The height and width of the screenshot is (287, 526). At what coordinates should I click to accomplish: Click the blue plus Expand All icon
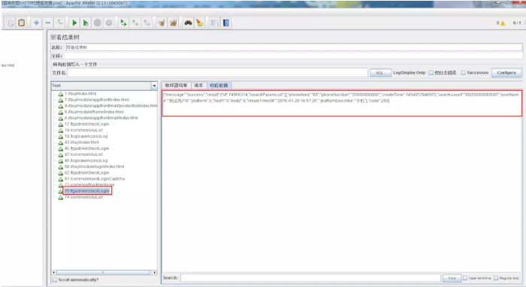pos(36,22)
